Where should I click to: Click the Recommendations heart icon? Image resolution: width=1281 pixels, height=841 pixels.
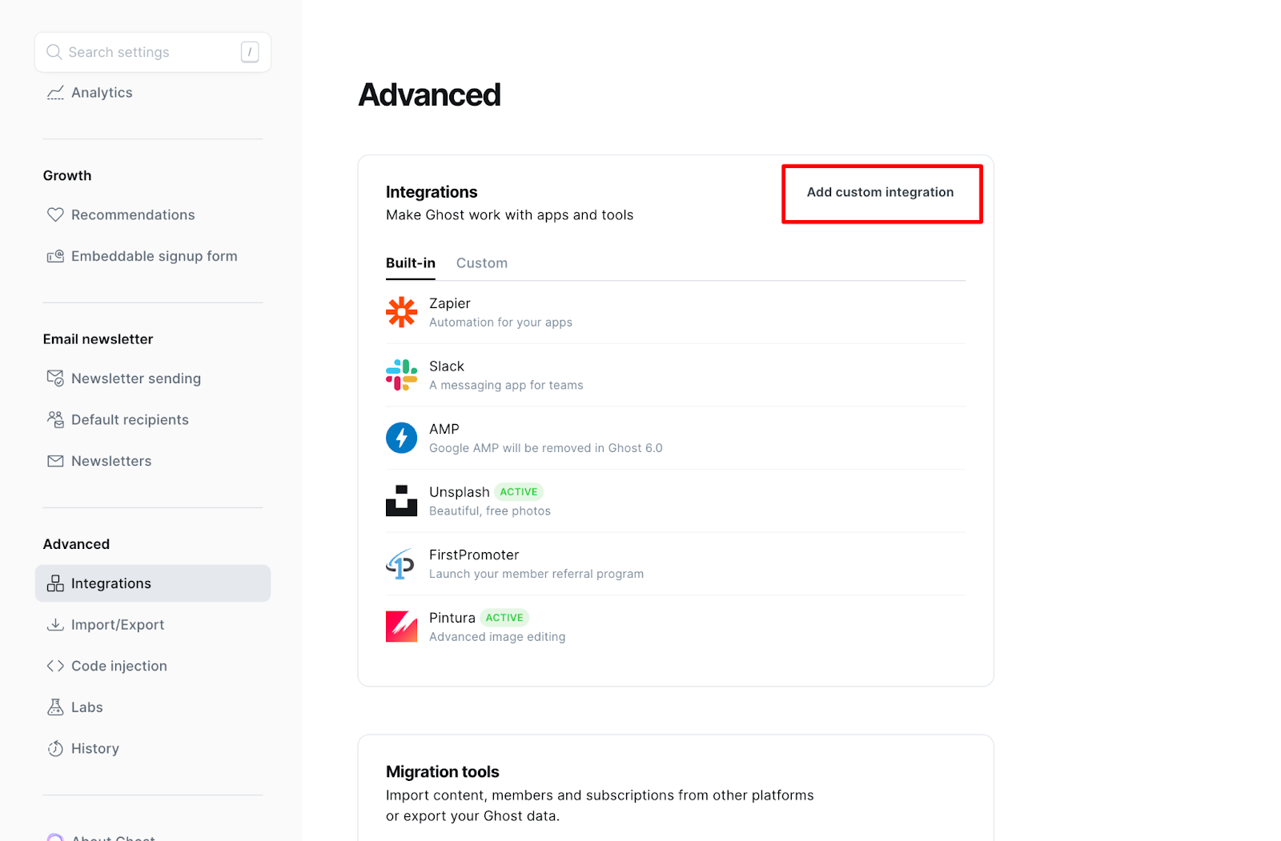click(x=55, y=214)
